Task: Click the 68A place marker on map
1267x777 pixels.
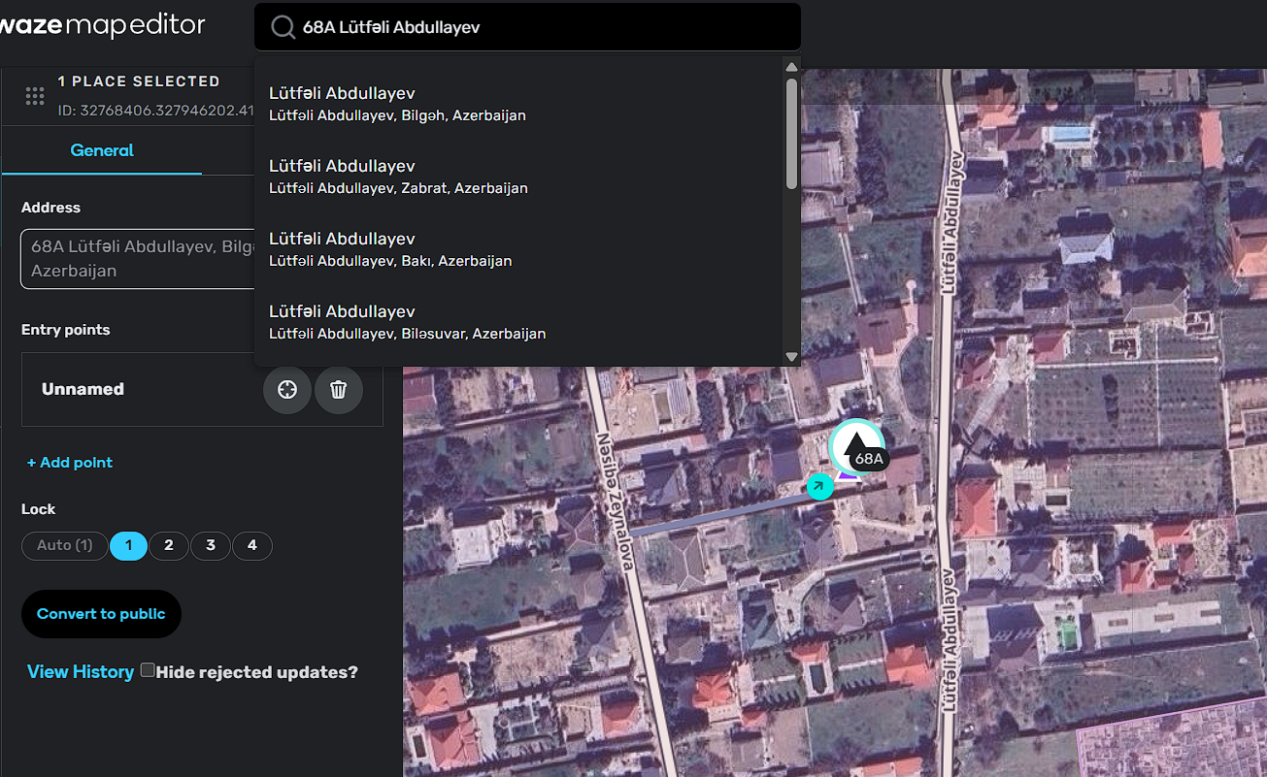Action: [856, 447]
